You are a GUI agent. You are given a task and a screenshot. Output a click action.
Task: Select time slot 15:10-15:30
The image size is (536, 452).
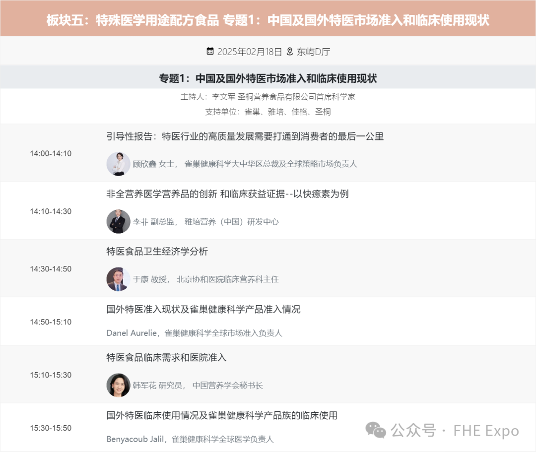pyautogui.click(x=51, y=375)
